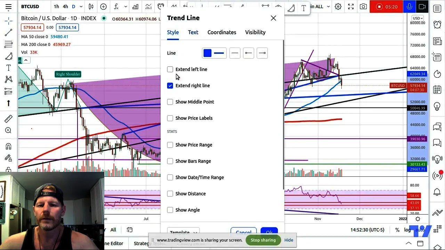Open the patterns tool group
Screen dimensions: 445x250
(x=9, y=80)
